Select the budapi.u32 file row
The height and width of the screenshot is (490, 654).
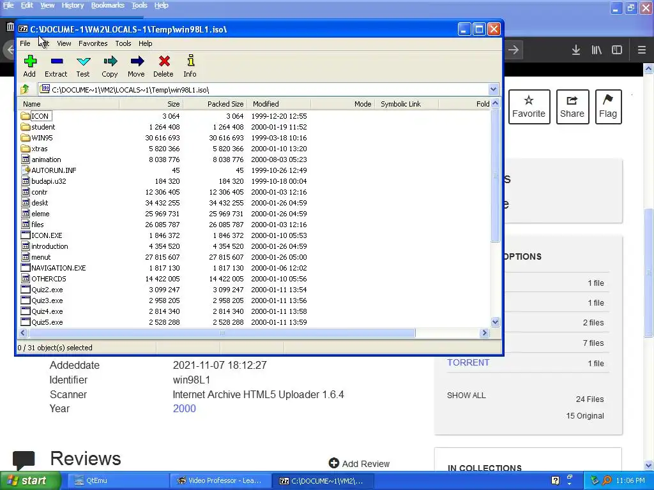pyautogui.click(x=254, y=181)
